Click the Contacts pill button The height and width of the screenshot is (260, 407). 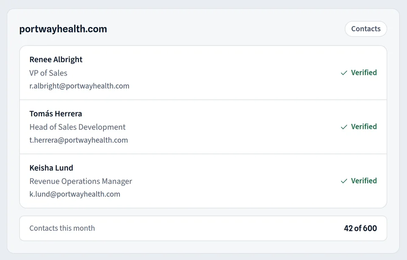pos(366,29)
